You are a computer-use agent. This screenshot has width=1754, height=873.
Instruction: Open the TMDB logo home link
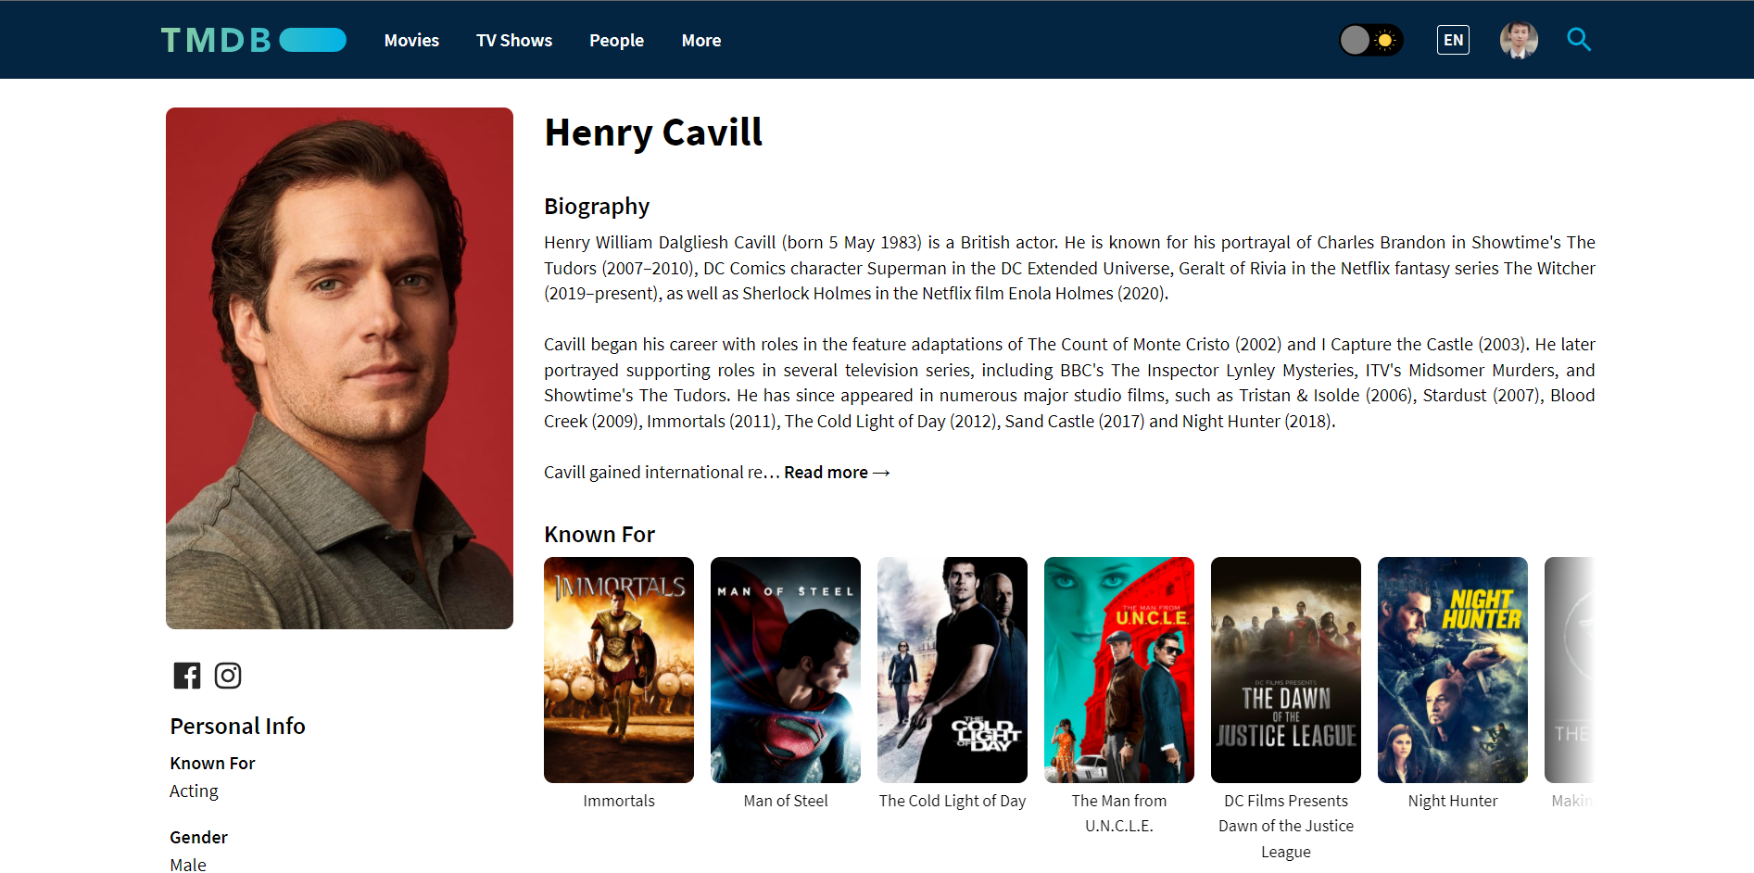253,40
